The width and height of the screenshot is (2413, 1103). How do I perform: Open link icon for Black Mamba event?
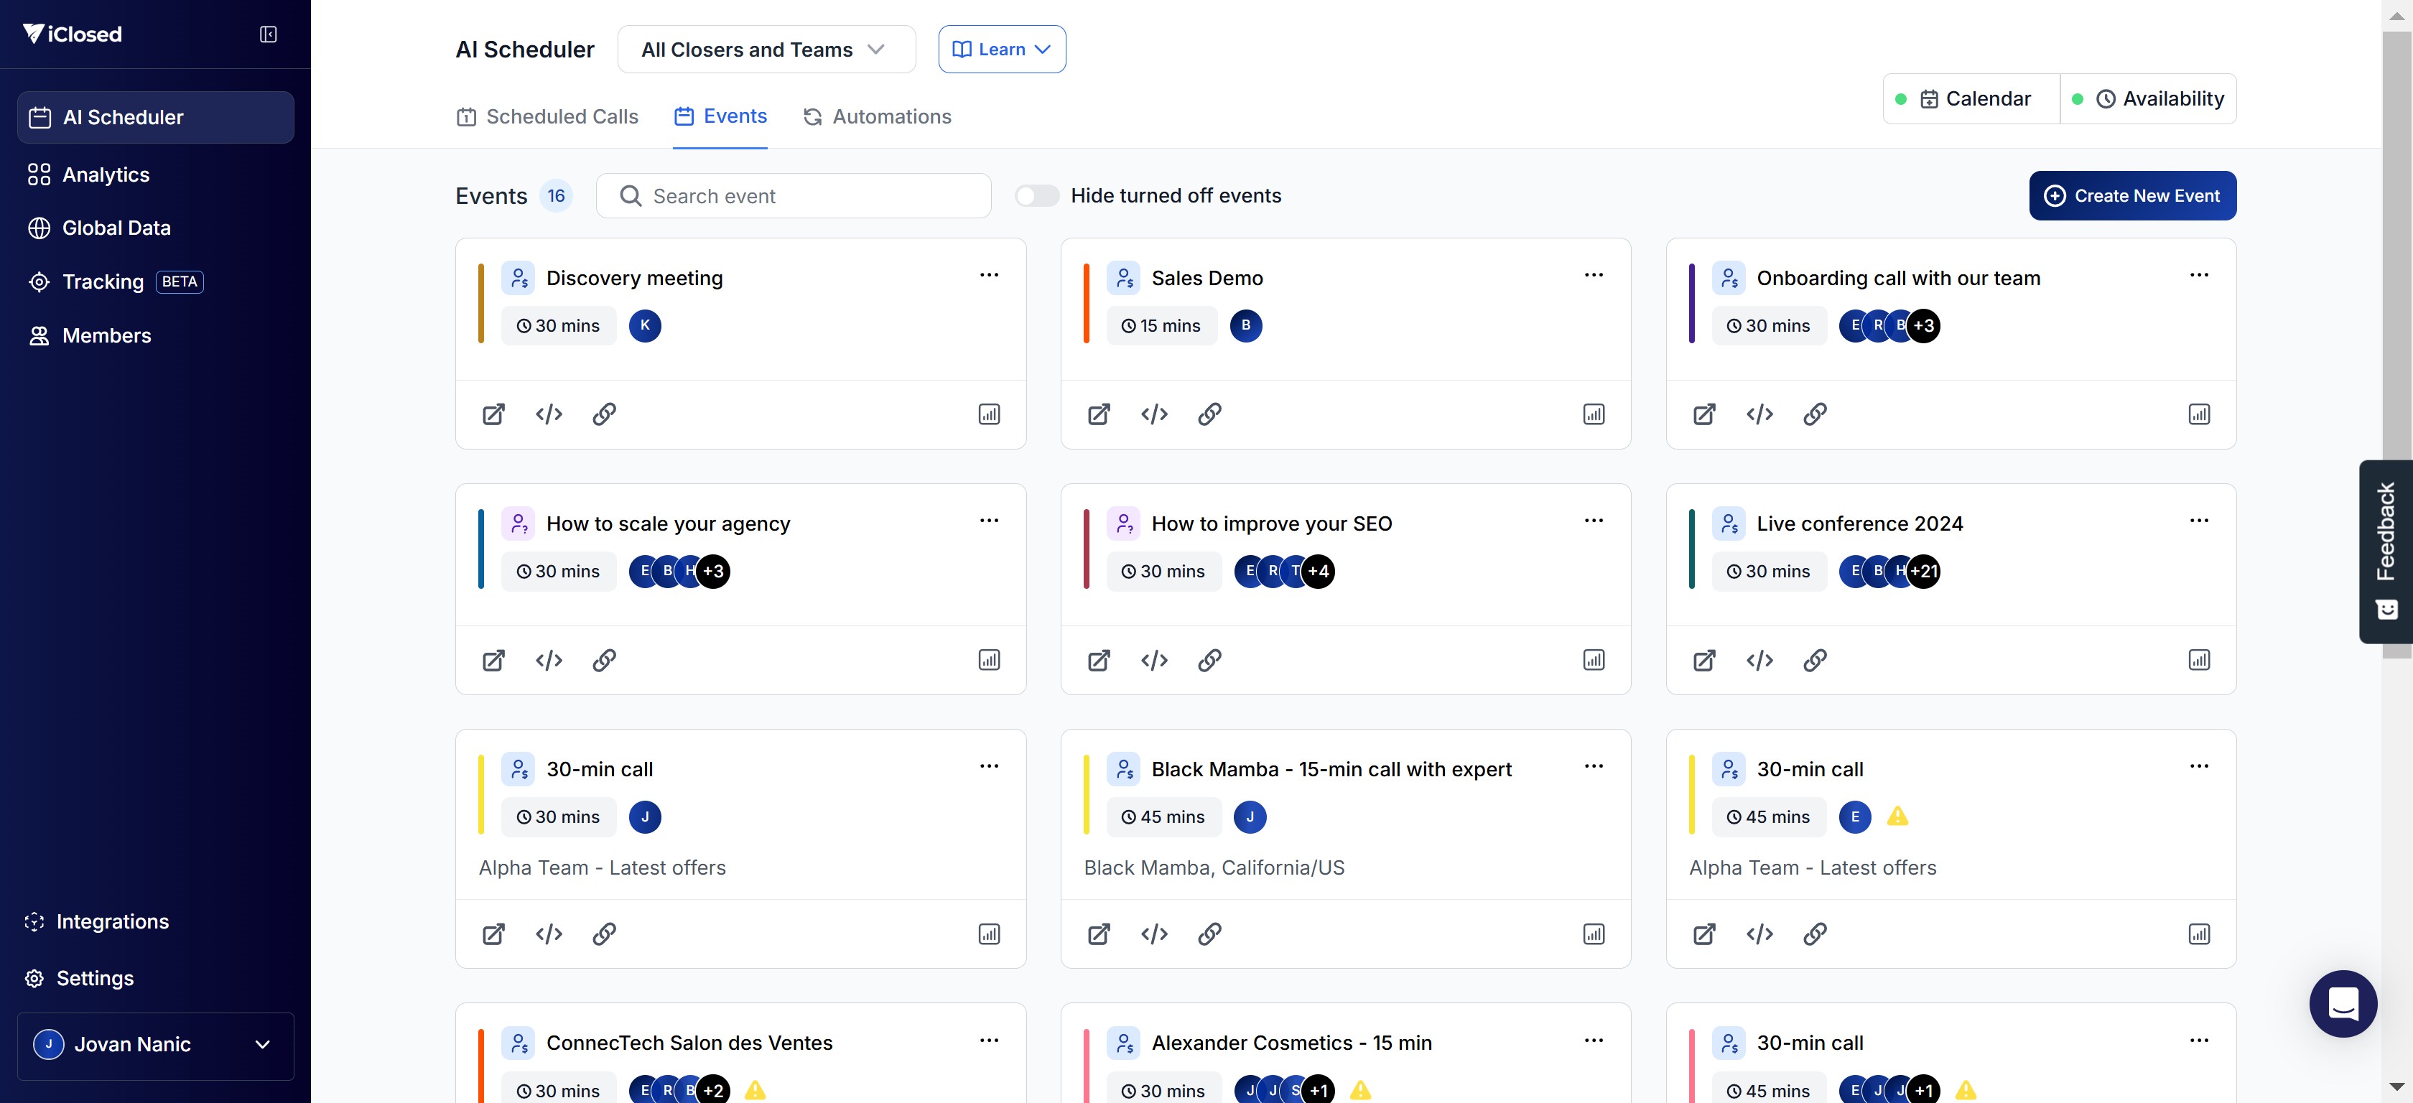1209,934
